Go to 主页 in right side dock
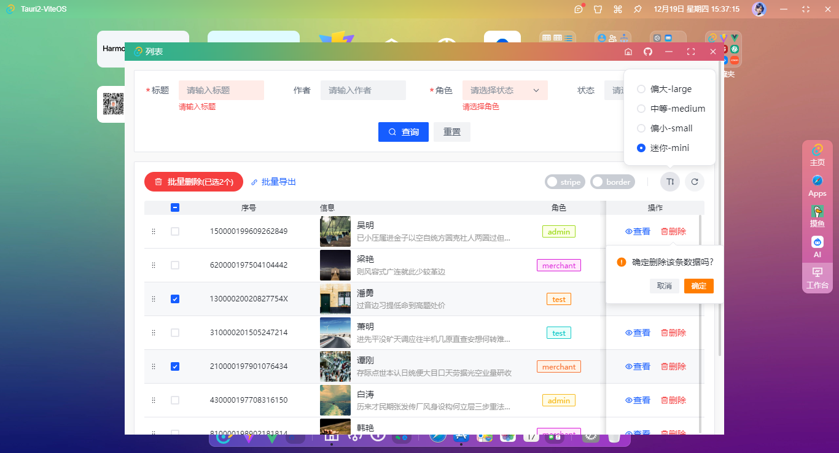 click(x=817, y=155)
